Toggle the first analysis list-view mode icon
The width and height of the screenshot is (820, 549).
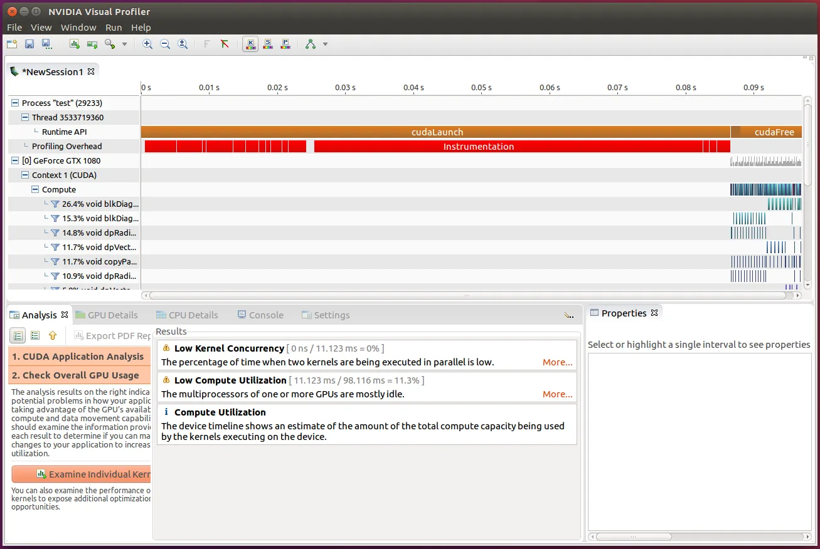[18, 335]
